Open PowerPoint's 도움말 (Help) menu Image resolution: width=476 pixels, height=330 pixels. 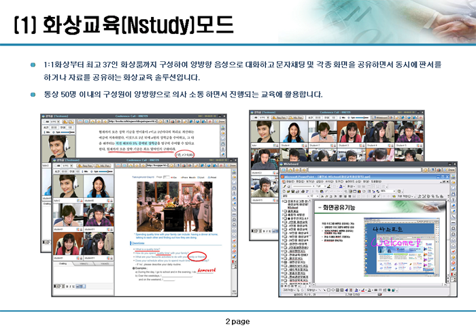376,182
